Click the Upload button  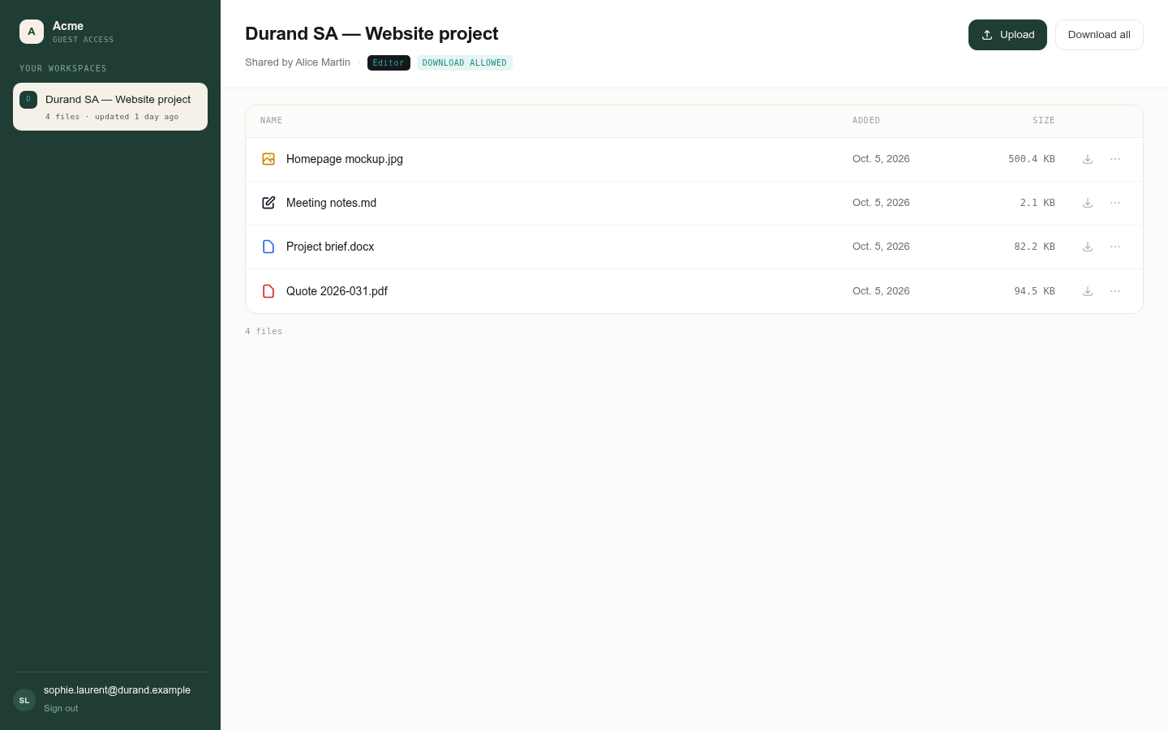[1007, 35]
